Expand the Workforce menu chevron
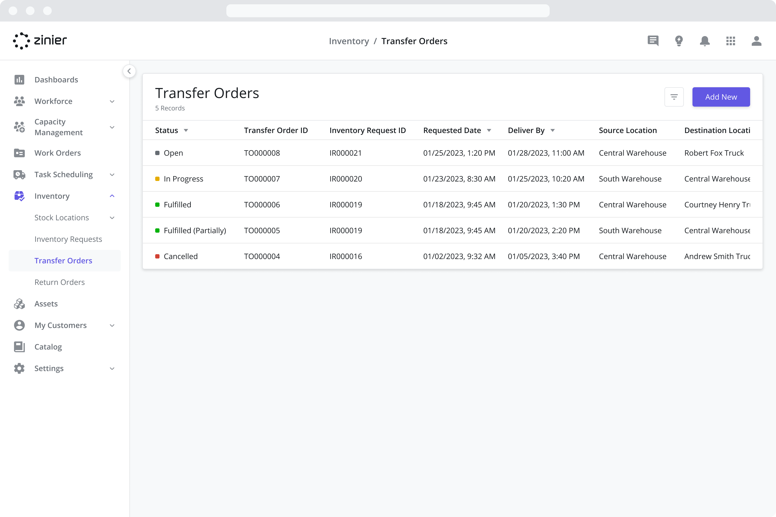Screen dimensions: 776x517 [x=112, y=101]
